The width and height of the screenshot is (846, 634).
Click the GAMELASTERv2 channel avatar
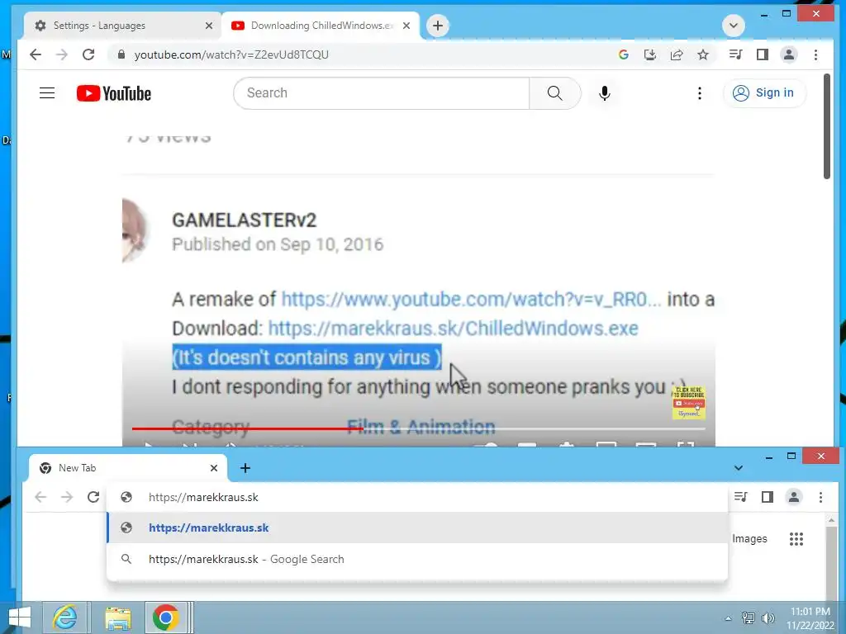(135, 231)
